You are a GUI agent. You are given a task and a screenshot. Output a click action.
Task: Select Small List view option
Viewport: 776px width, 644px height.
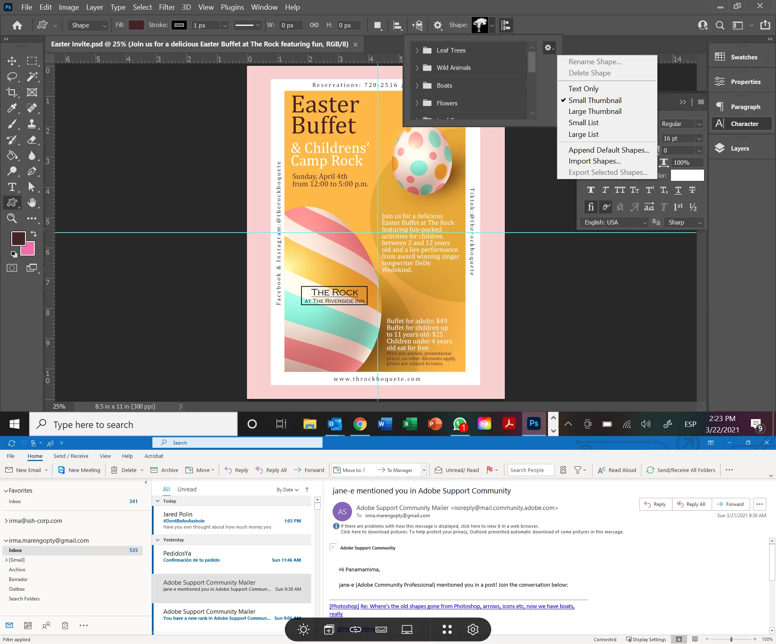pyautogui.click(x=583, y=123)
